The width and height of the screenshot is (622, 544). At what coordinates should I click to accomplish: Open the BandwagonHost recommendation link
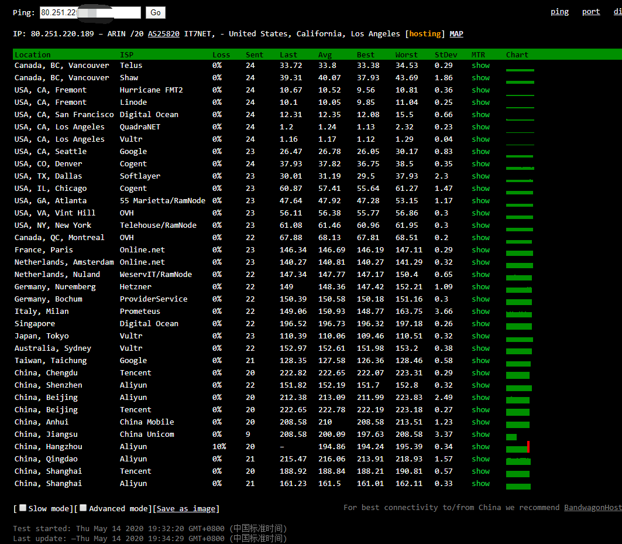tap(592, 508)
